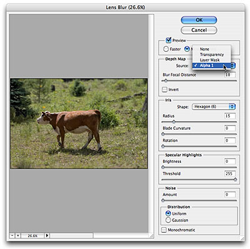The image size is (250, 249).
Task: Choose Layer Mask from the Source menu
Action: pos(211,60)
